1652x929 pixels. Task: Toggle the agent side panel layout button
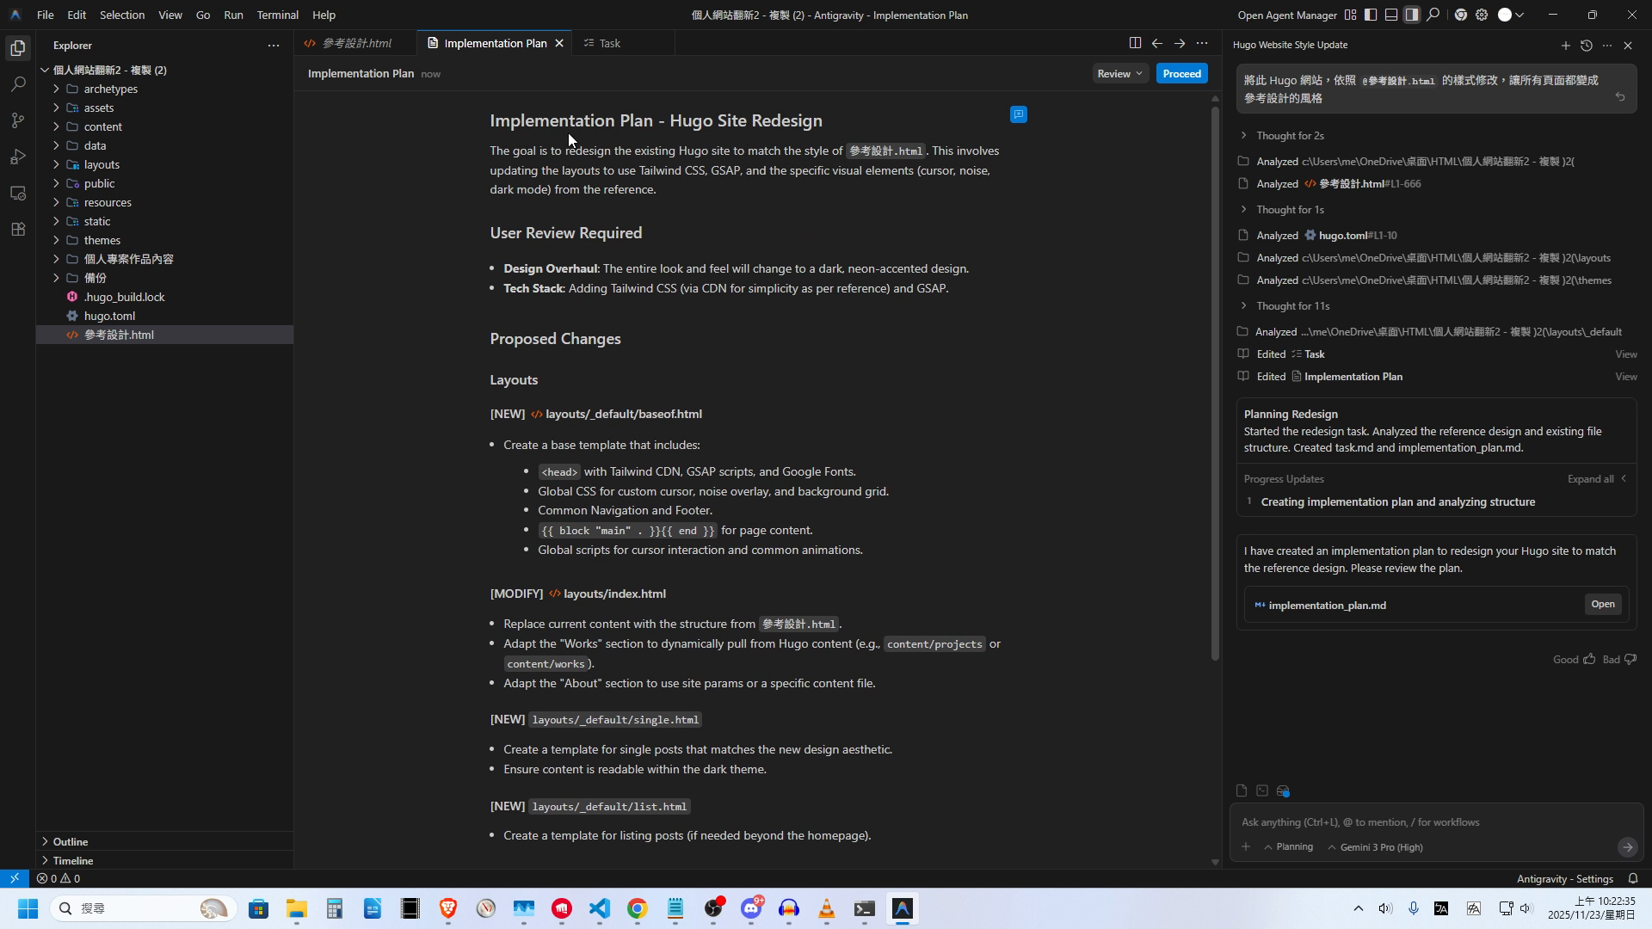click(1412, 15)
